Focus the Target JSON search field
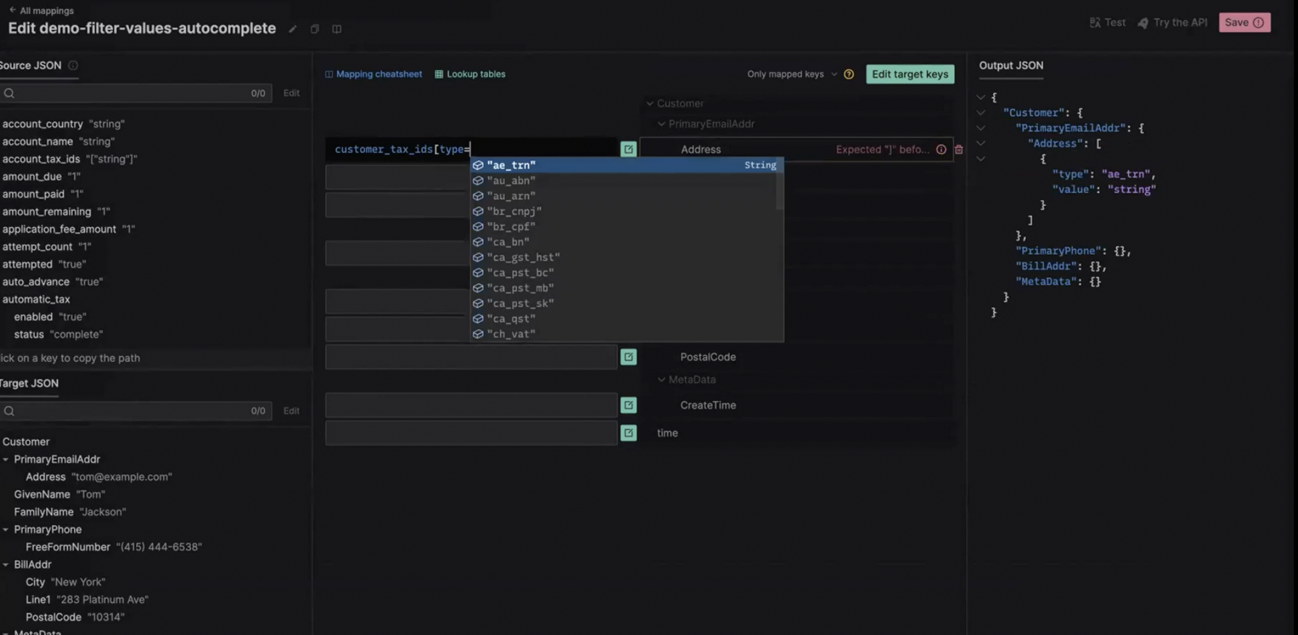The width and height of the screenshot is (1298, 635). pos(135,411)
